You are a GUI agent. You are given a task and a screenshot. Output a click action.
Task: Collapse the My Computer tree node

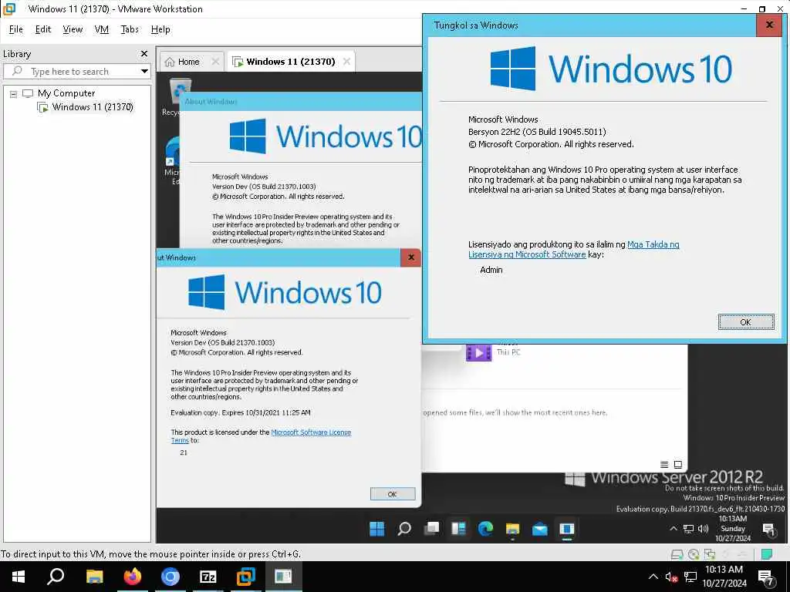14,93
